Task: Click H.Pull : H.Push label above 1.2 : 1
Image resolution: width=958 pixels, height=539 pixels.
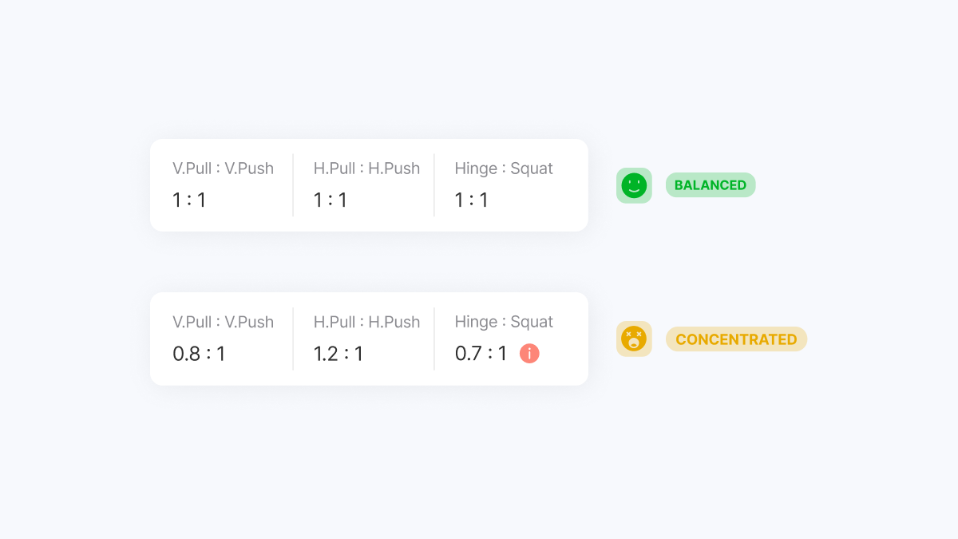Action: tap(366, 322)
